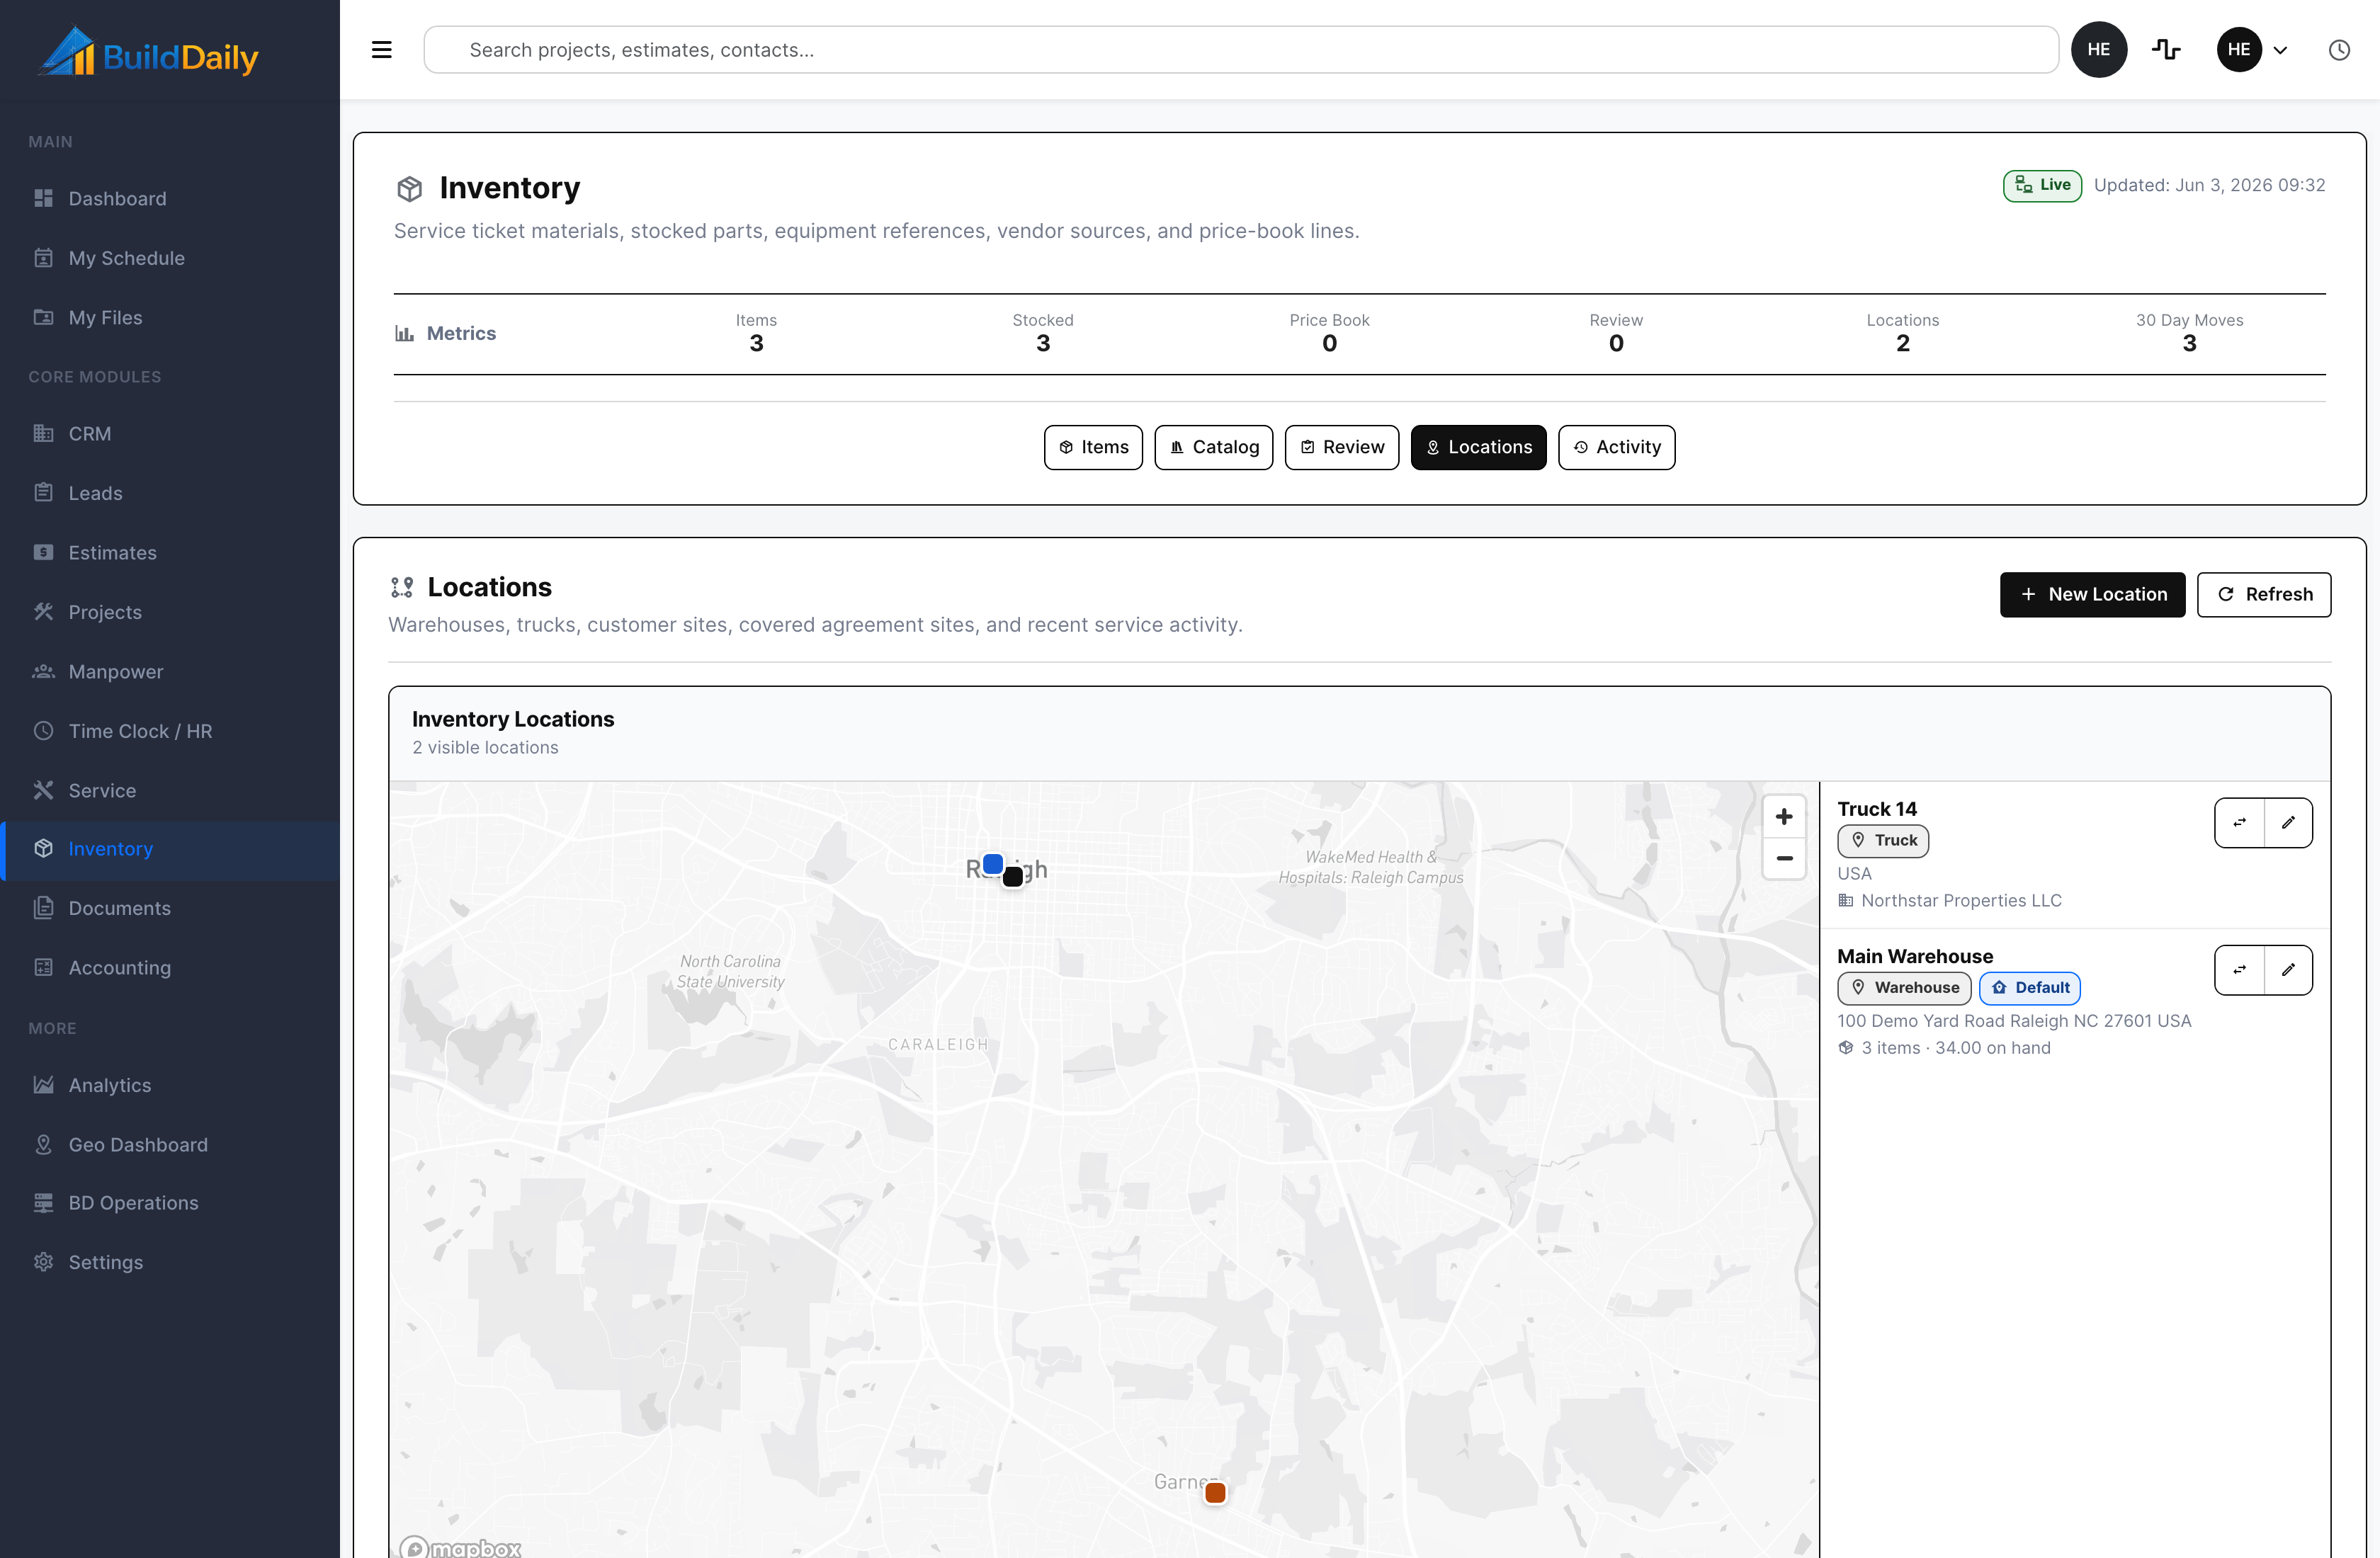Click the Refresh button
Viewport: 2380px width, 1558px height.
click(2264, 594)
